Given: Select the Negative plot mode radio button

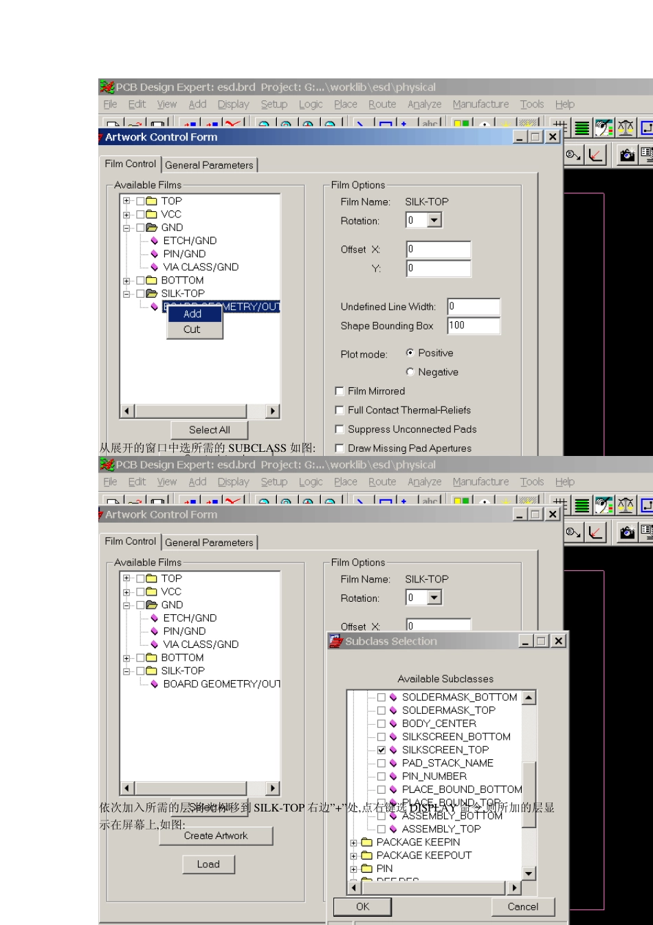Looking at the screenshot, I should pos(410,372).
